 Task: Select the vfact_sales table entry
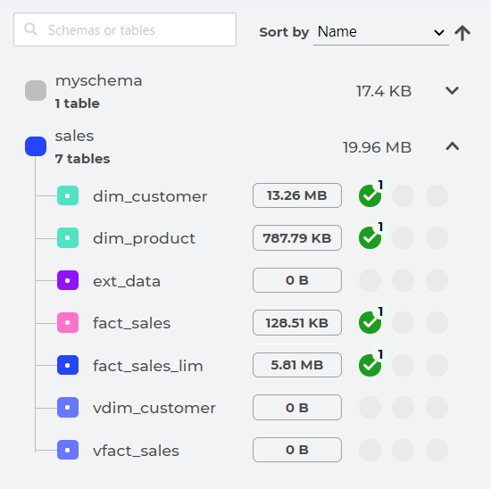coord(136,451)
